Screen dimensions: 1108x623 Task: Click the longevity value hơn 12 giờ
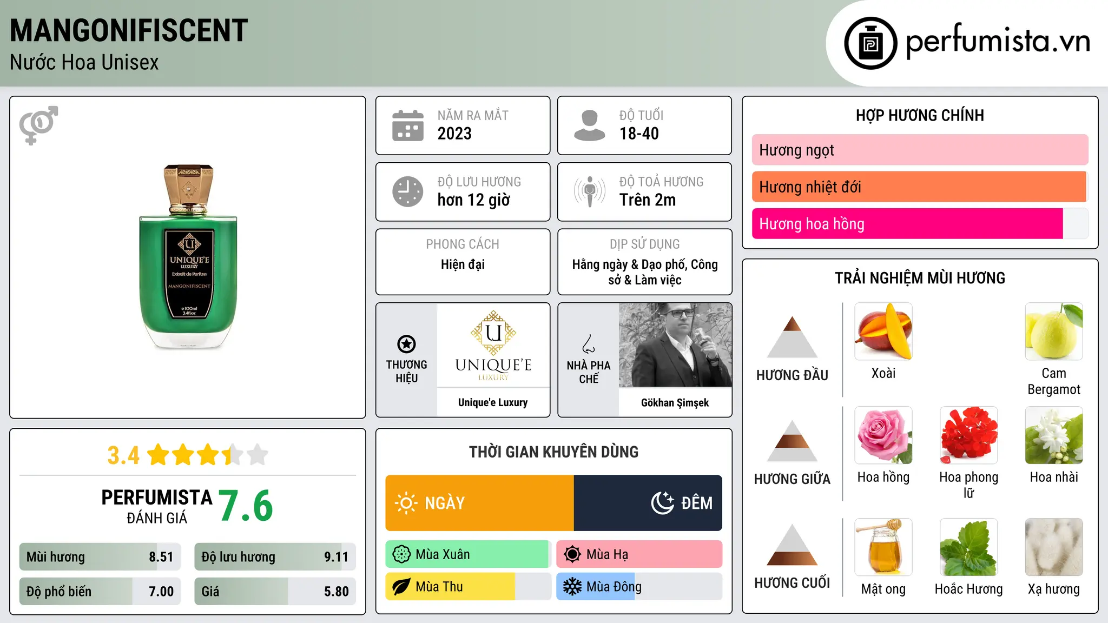(474, 200)
